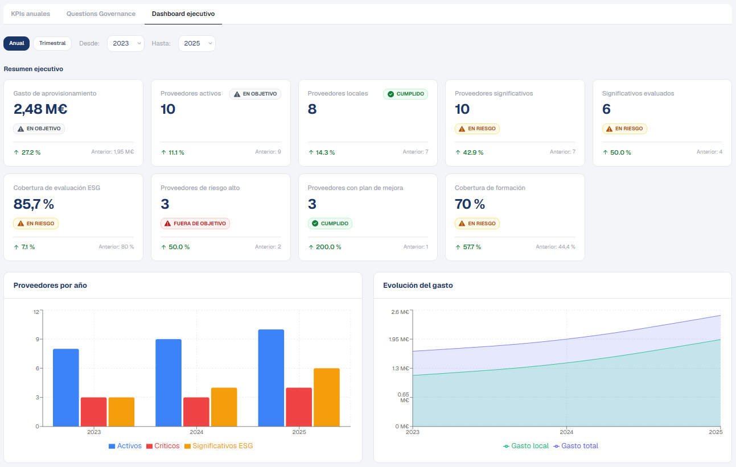Click the Evolución del gasto chart heading
The height and width of the screenshot is (467, 736).
pyautogui.click(x=418, y=286)
